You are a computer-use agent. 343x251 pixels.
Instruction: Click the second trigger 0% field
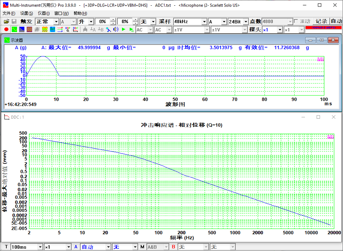pos(125,22)
